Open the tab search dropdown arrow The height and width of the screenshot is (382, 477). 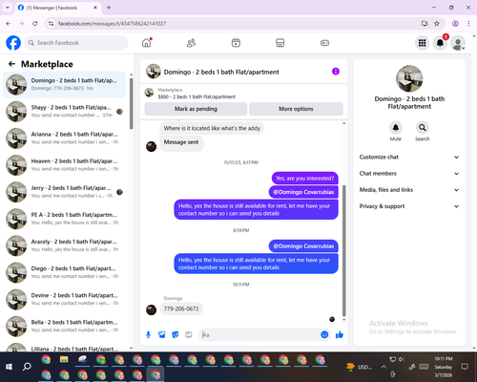point(8,8)
